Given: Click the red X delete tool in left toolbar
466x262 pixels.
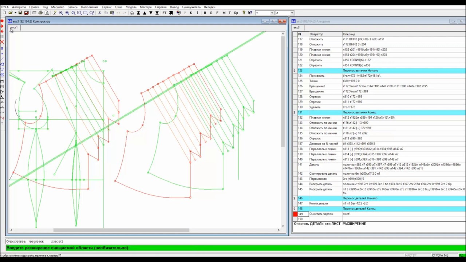Looking at the screenshot, I should (2, 42).
